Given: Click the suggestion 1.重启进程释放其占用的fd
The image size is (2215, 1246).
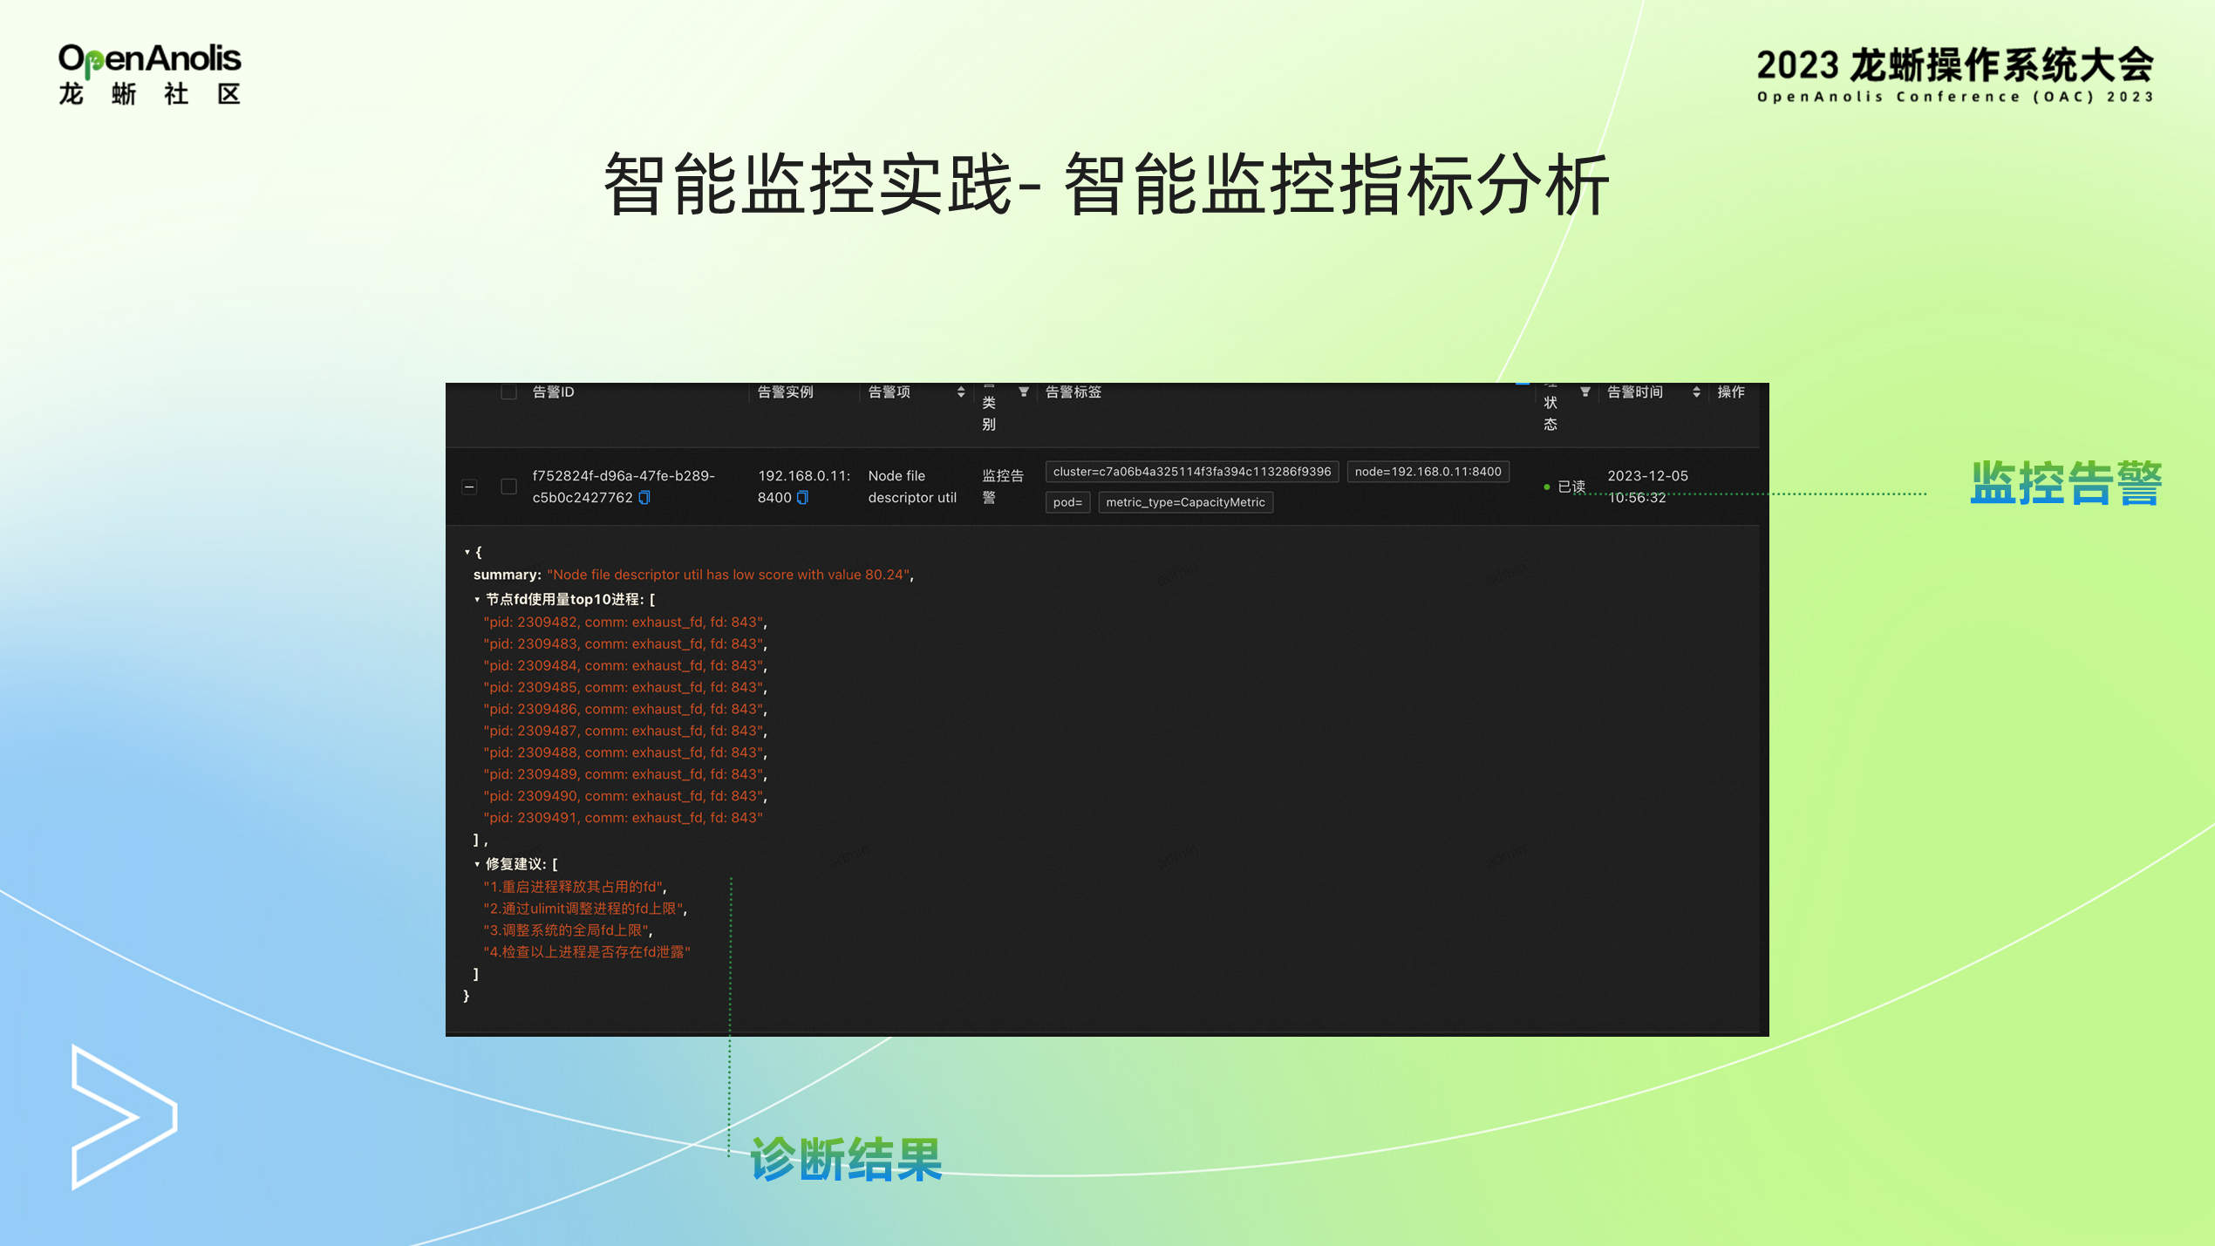Looking at the screenshot, I should pyautogui.click(x=574, y=887).
